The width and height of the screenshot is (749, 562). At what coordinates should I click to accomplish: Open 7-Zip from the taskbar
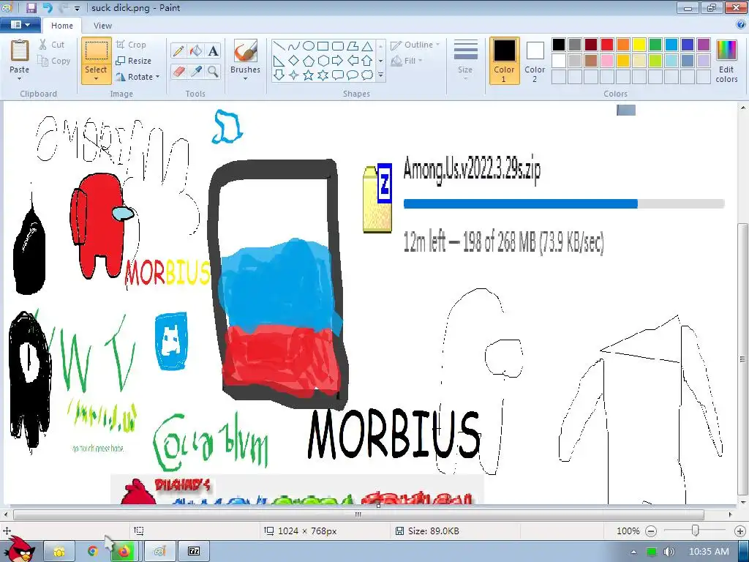[193, 552]
